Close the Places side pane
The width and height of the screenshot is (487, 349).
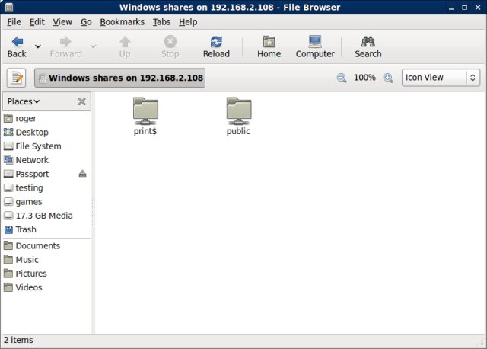tap(81, 101)
